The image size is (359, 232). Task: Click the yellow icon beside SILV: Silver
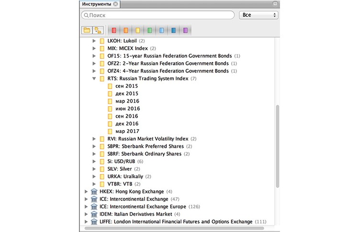pos(102,169)
